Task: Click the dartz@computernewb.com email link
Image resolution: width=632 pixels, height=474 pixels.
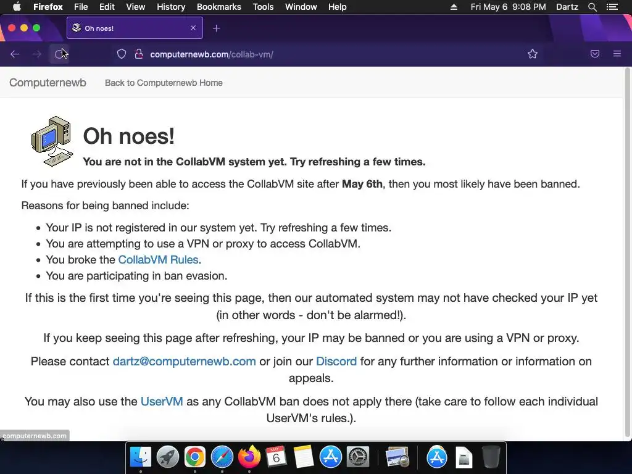Action: click(184, 361)
